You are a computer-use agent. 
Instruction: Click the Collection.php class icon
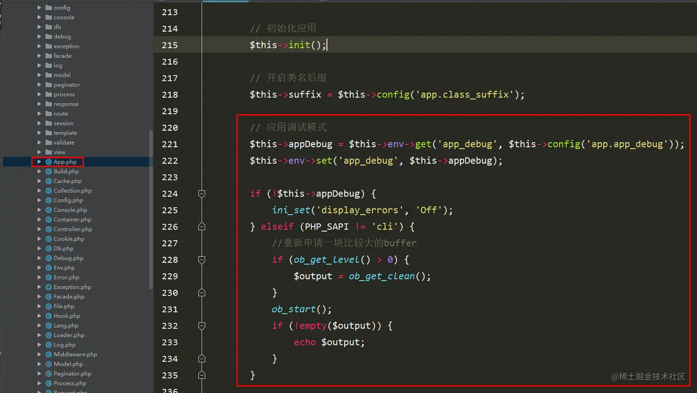48,191
